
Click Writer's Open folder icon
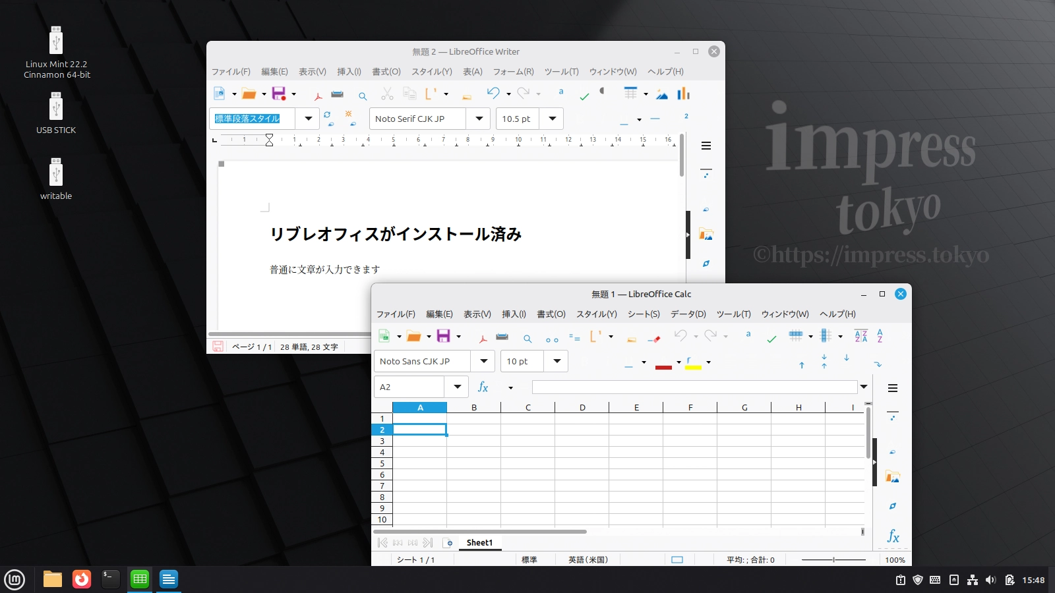249,94
